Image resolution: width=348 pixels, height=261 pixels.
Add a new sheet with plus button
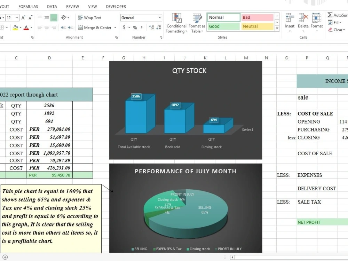(5, 257)
